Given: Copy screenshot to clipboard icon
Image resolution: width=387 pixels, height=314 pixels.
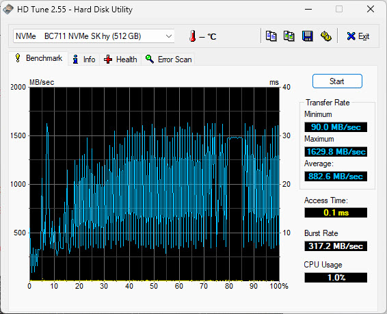Looking at the screenshot, I should tap(289, 36).
